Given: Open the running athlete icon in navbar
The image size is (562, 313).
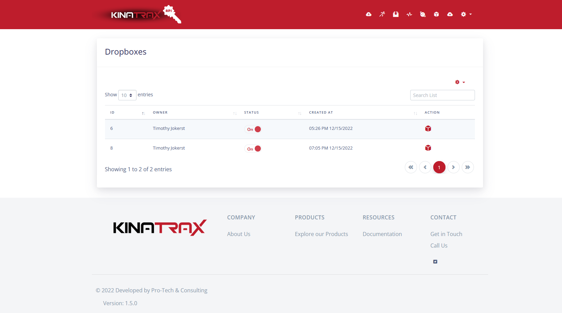Looking at the screenshot, I should coord(382,14).
